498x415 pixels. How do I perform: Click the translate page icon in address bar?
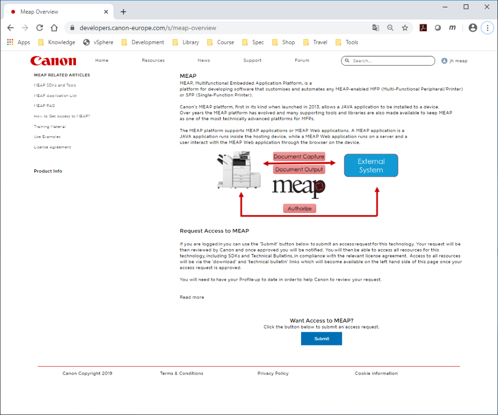(x=375, y=28)
